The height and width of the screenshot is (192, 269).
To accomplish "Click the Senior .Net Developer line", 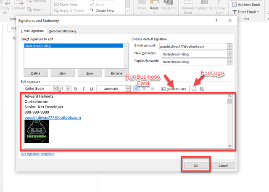I will (x=44, y=107).
